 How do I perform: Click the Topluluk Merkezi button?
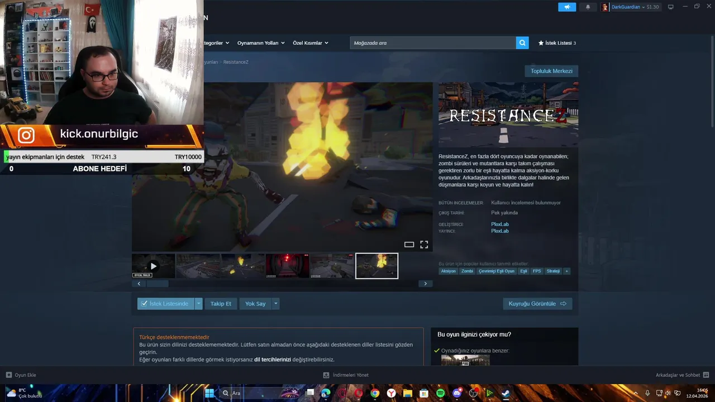click(x=551, y=71)
